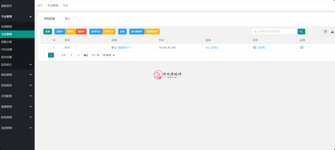
Task: Go to previous page arrow
Action: pos(44,55)
